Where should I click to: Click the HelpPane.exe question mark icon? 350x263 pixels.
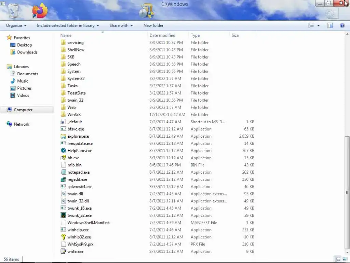tap(63, 151)
